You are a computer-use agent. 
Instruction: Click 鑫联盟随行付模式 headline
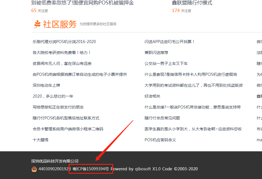192,3
